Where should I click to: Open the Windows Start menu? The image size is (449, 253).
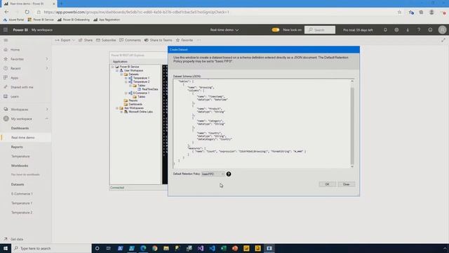coord(6,248)
